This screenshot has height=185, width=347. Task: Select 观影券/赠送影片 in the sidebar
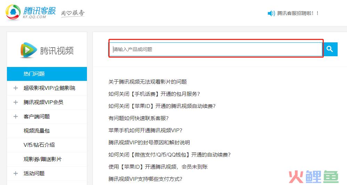[x=42, y=159]
